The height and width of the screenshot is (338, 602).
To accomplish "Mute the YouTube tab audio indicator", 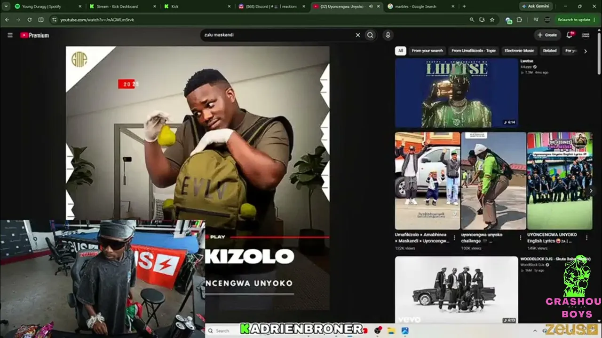I will [x=371, y=7].
